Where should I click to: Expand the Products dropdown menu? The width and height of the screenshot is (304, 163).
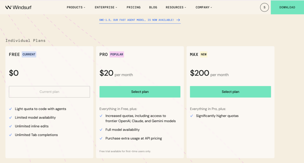point(76,7)
